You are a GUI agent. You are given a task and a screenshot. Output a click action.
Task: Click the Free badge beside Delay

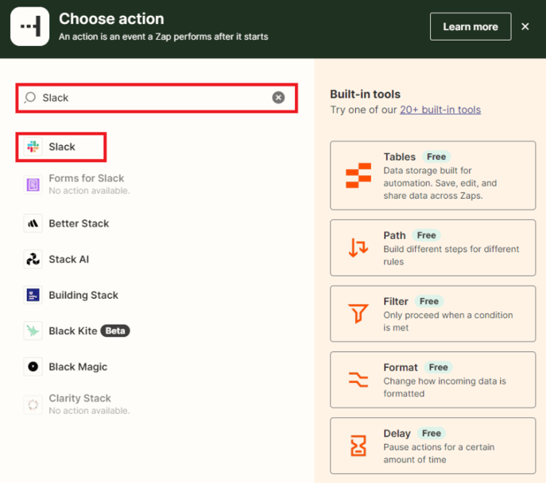[432, 433]
